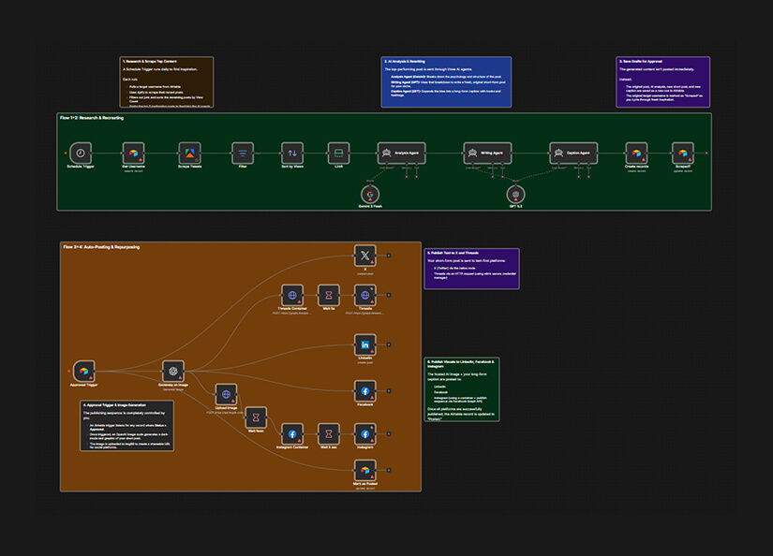Select the Schedule Trigger node
The width and height of the screenshot is (773, 556).
pyautogui.click(x=81, y=153)
